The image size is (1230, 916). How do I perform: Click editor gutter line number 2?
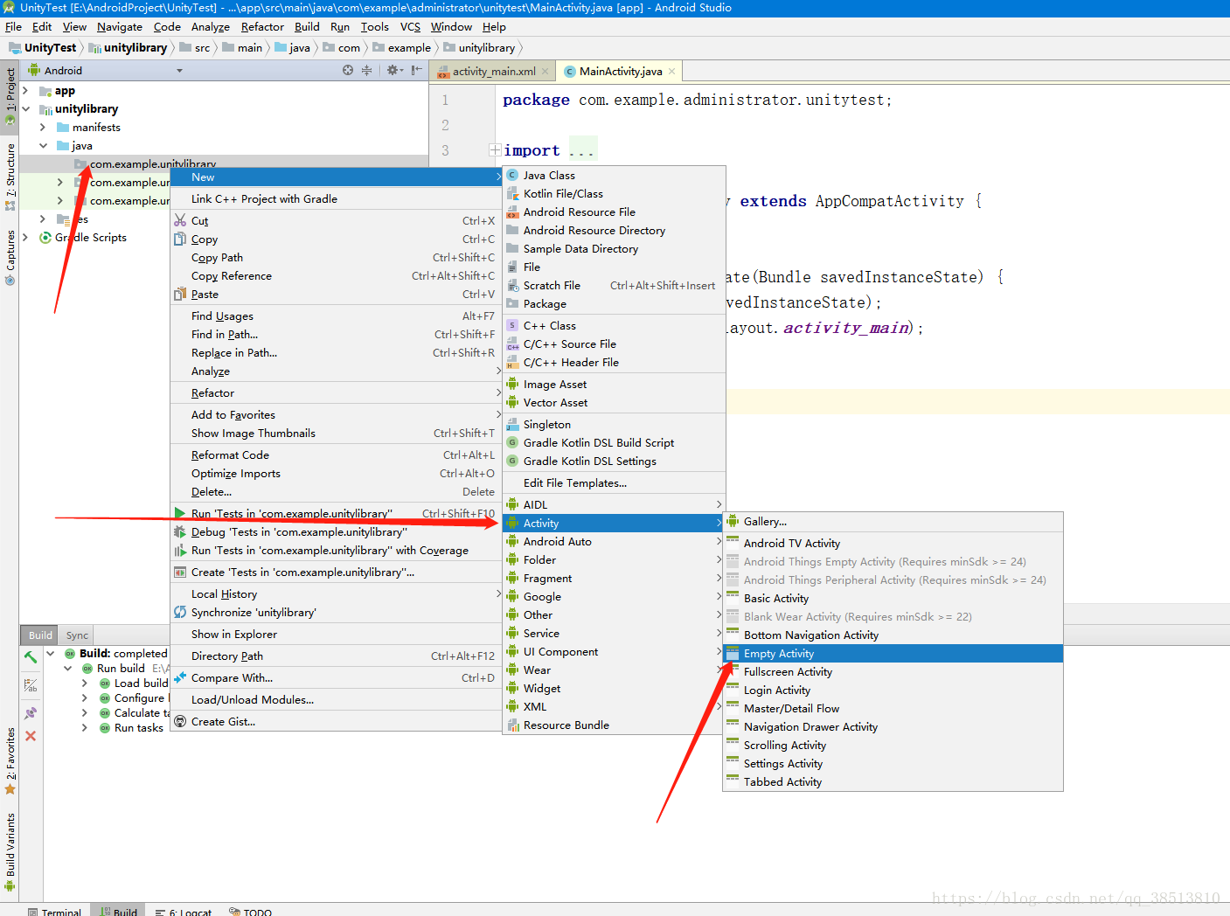(x=445, y=125)
